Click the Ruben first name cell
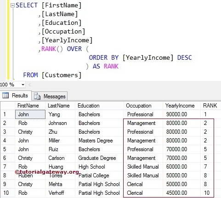221x198 pixels. click(30, 175)
